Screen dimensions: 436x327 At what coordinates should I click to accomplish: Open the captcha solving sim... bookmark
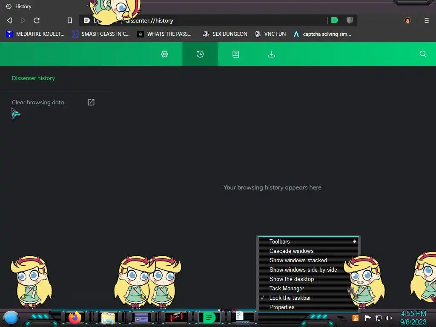pyautogui.click(x=322, y=34)
